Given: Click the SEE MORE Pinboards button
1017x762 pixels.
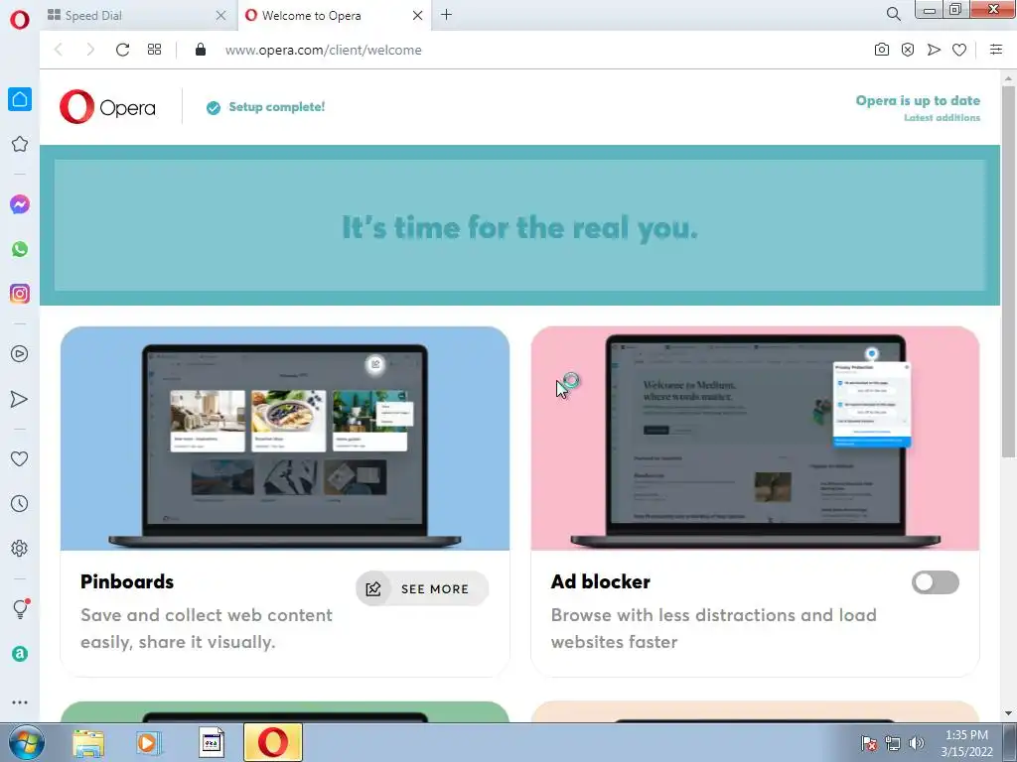Looking at the screenshot, I should pyautogui.click(x=422, y=588).
